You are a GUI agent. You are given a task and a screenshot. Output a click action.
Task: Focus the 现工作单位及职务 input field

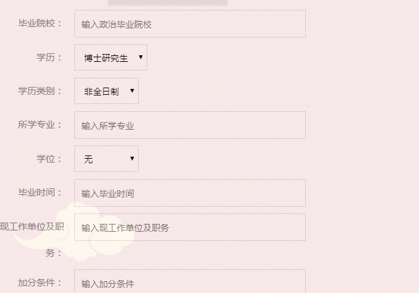190,227
